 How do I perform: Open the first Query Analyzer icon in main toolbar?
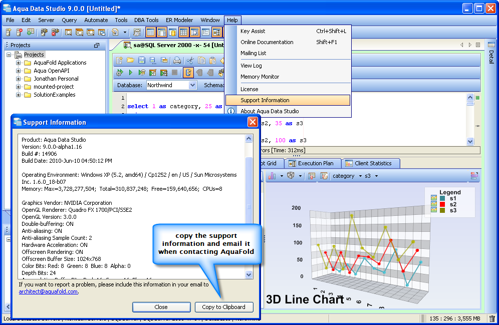point(68,32)
